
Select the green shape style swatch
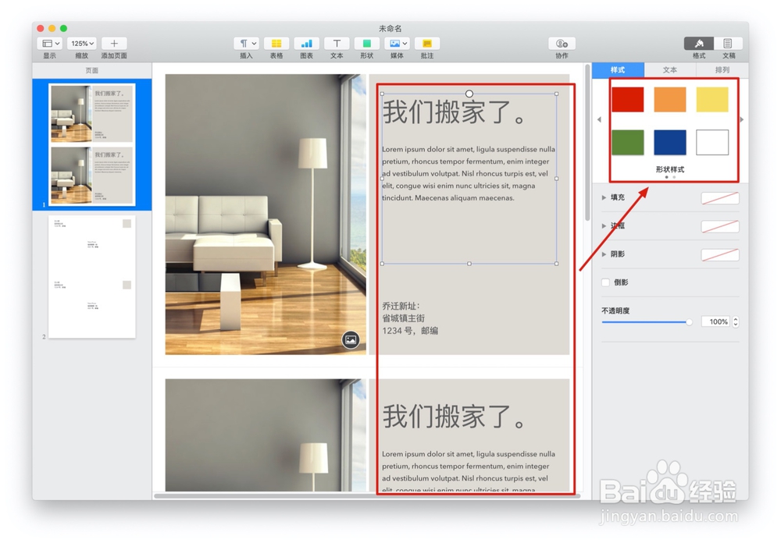pos(628,142)
